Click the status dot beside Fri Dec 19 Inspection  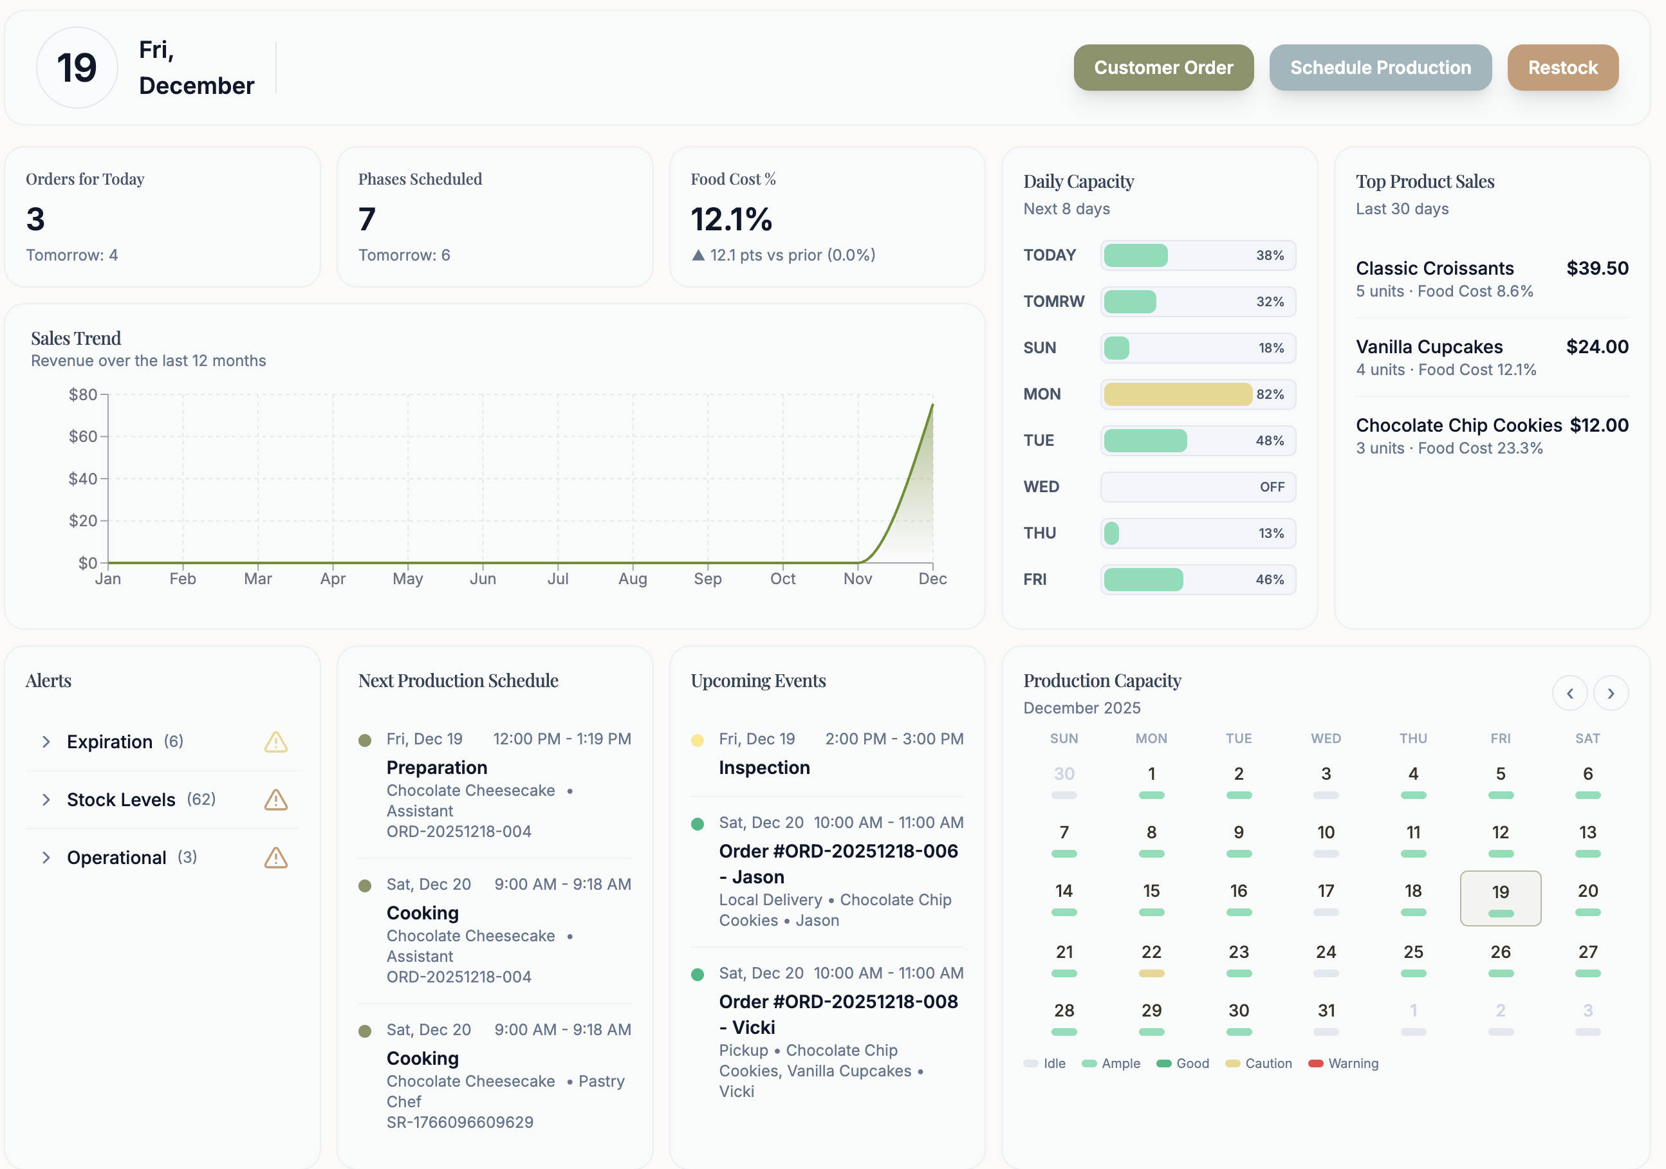point(698,740)
